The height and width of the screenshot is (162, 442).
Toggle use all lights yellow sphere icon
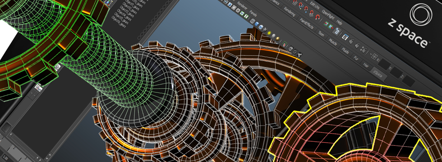point(269,33)
